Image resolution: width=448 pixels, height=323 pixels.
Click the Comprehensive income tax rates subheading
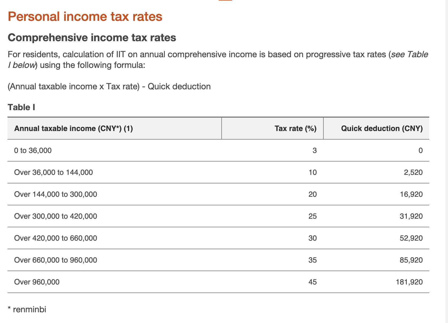point(92,37)
